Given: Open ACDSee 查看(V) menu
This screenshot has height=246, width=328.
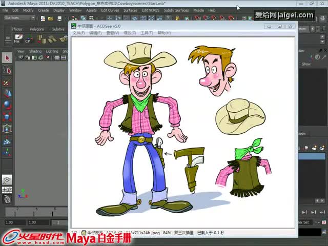Looking at the screenshot, I should coord(113,33).
